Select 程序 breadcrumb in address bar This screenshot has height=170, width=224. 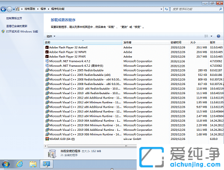[43, 9]
